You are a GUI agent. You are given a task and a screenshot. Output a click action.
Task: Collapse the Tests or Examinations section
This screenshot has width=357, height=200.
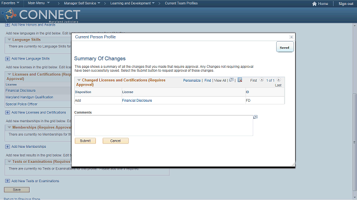click(x=9, y=162)
